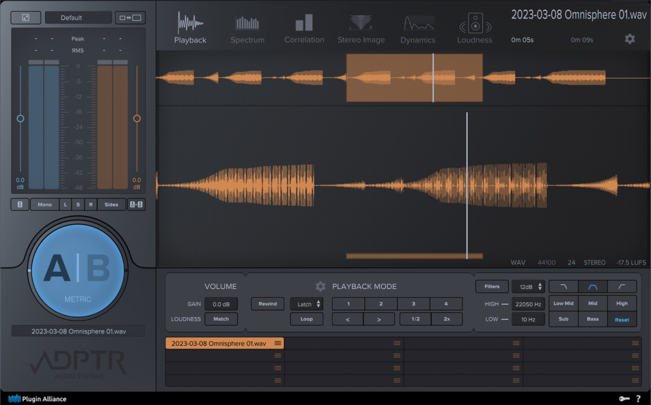Open the Stereo Image view
Viewport: 651px width, 405px height.
click(x=361, y=29)
